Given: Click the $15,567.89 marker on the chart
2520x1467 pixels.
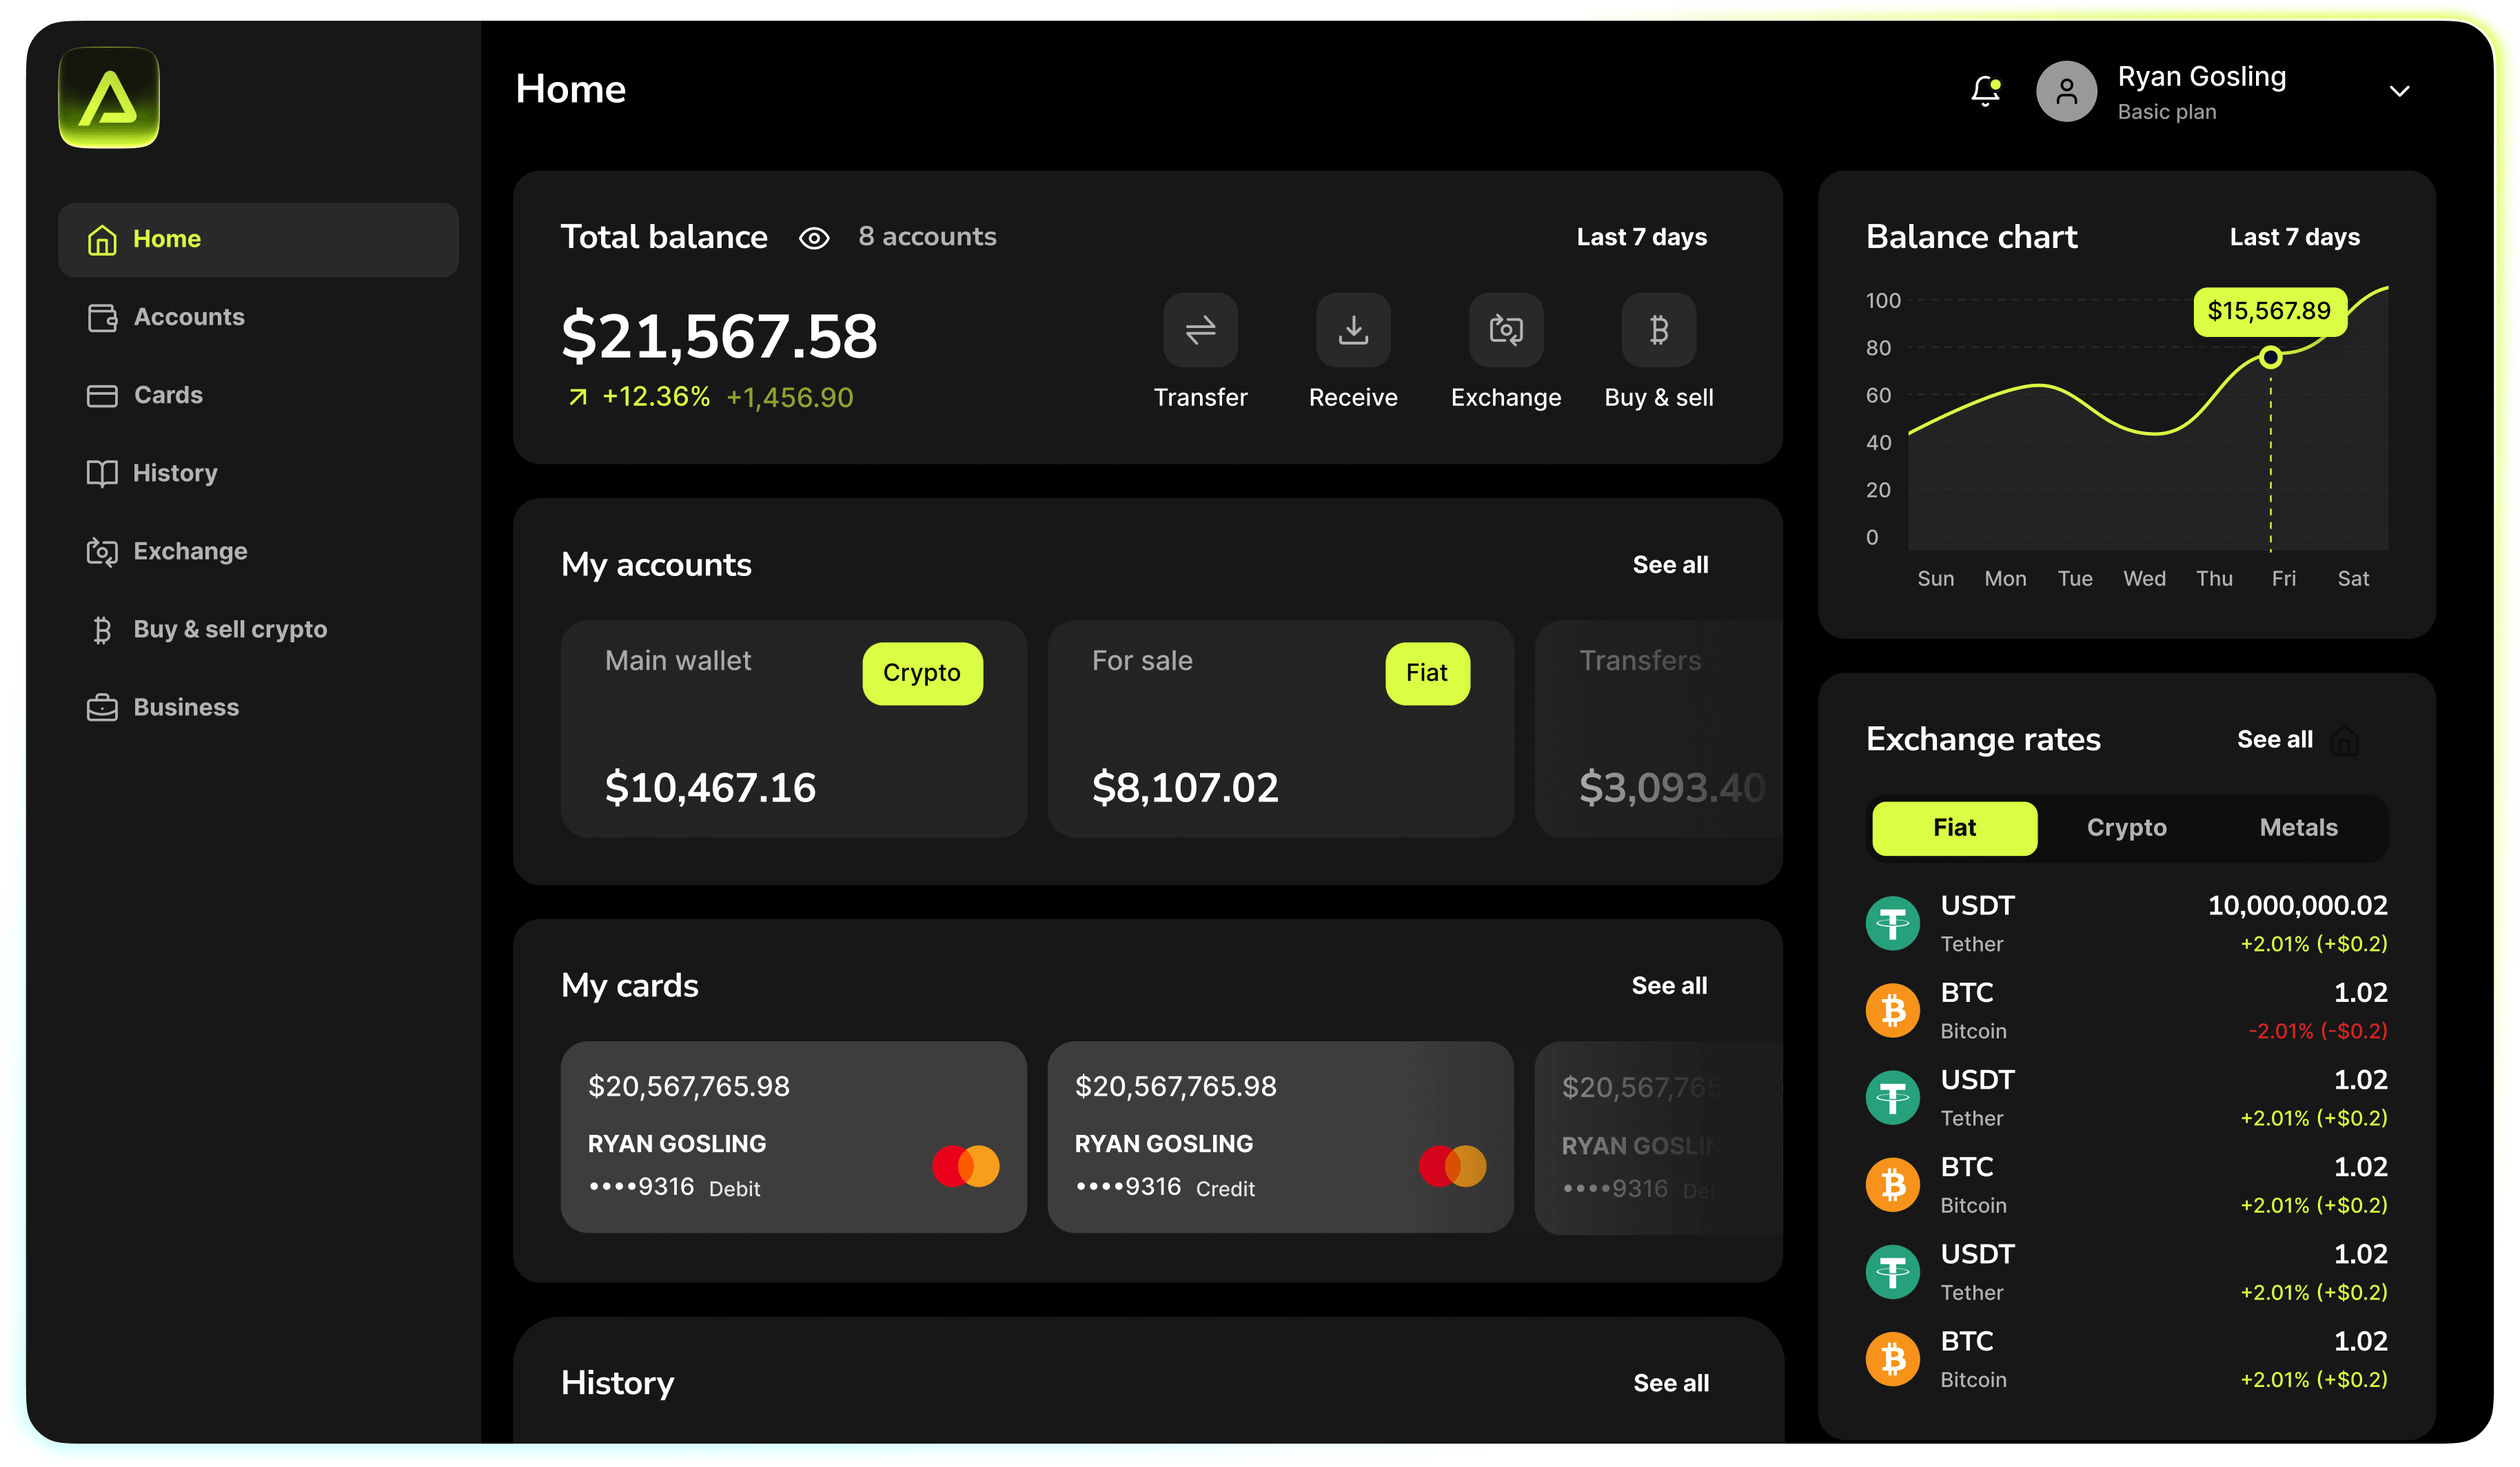Looking at the screenshot, I should (2270, 311).
